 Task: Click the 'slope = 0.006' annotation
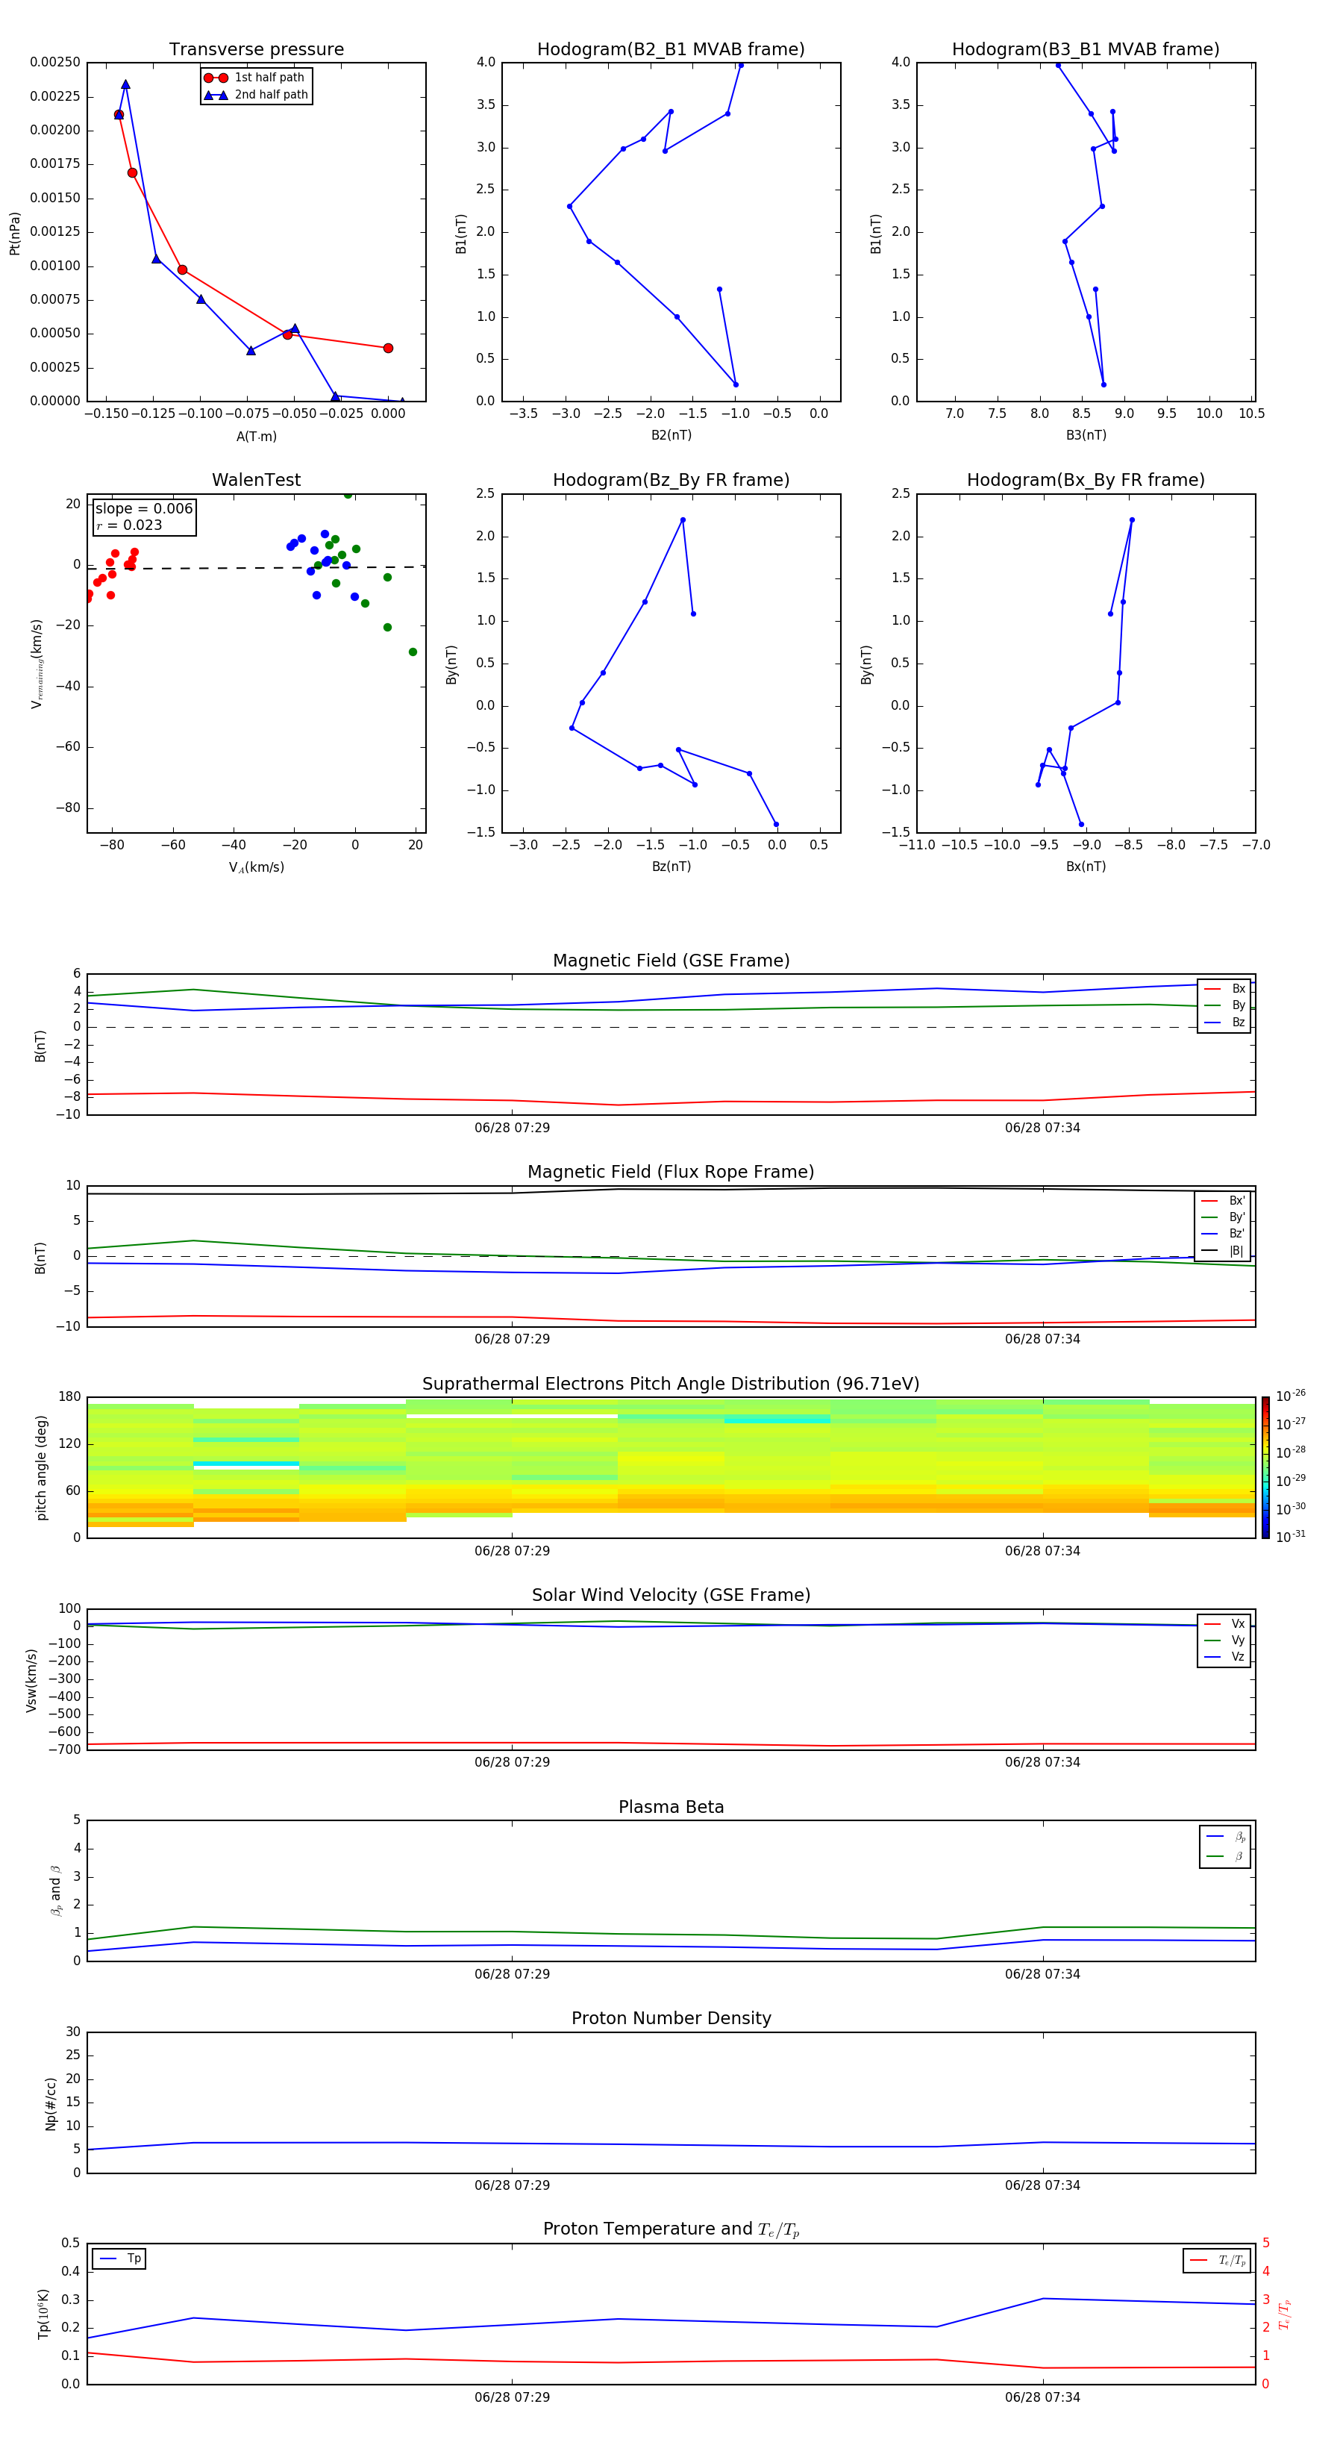click(x=143, y=509)
